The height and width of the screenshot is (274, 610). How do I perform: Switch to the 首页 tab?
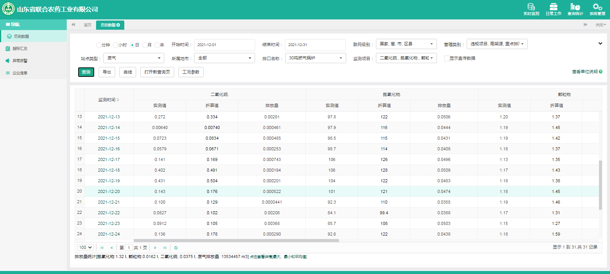[87, 25]
